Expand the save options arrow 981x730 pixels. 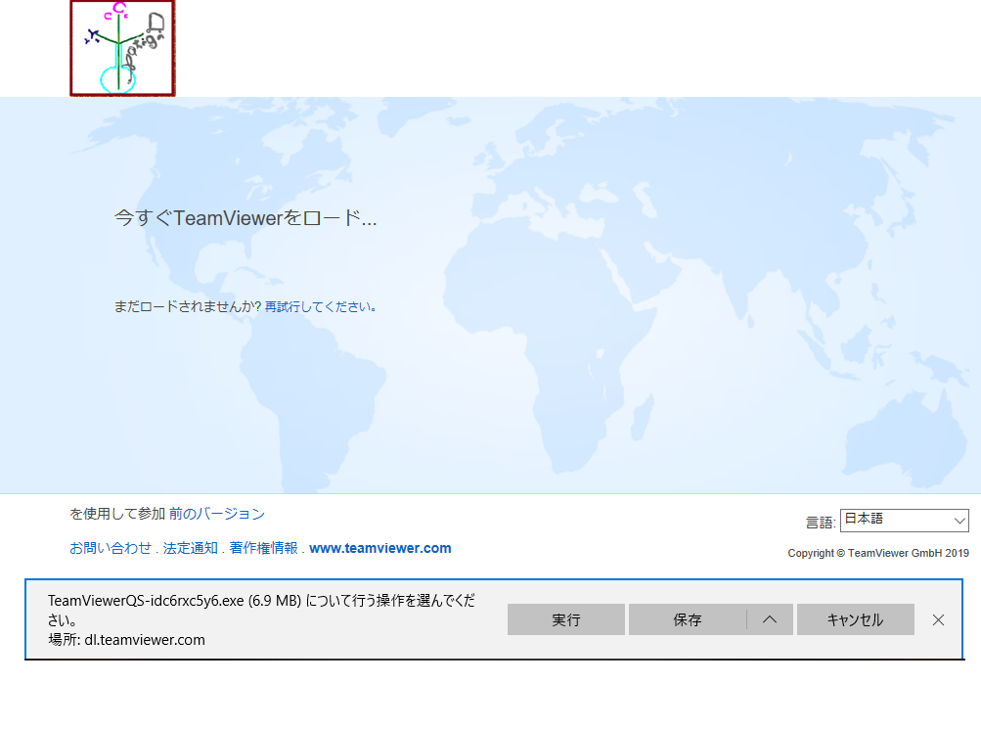tap(770, 619)
